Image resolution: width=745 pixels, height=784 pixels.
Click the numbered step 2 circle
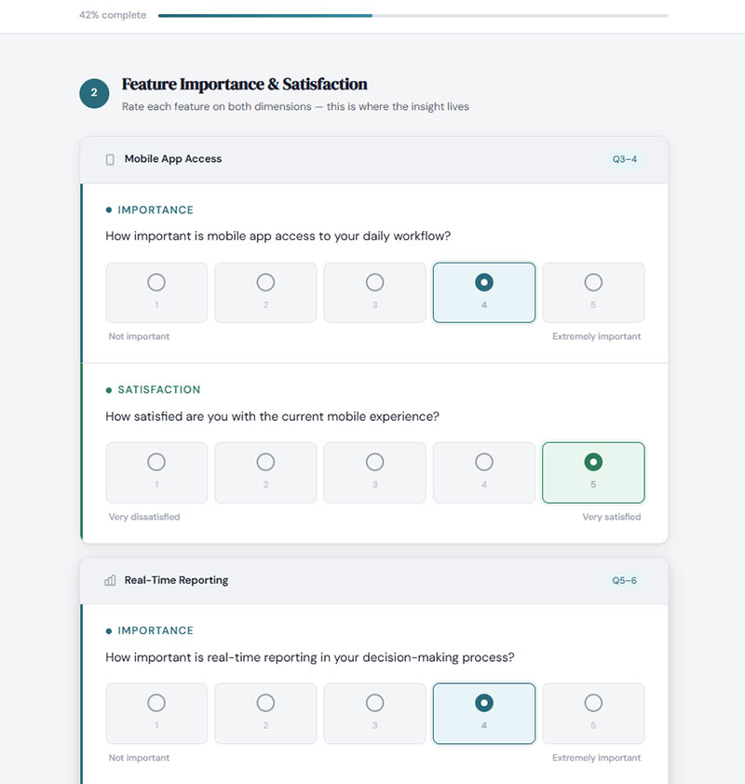tap(94, 94)
